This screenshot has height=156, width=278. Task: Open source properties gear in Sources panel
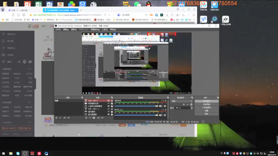coord(94,118)
